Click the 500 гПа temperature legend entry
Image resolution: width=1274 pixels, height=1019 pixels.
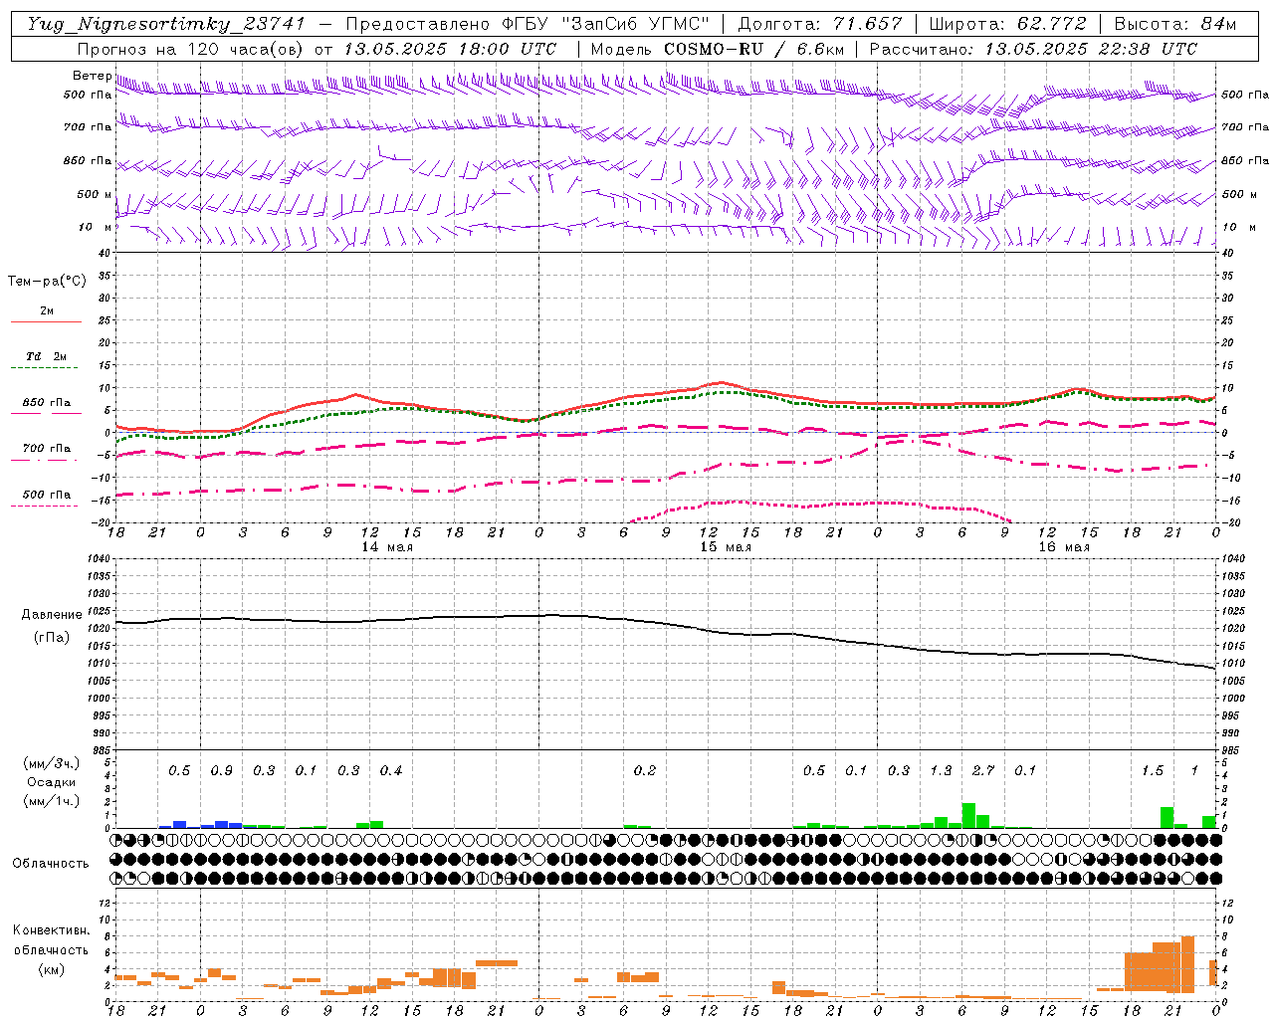(x=47, y=495)
